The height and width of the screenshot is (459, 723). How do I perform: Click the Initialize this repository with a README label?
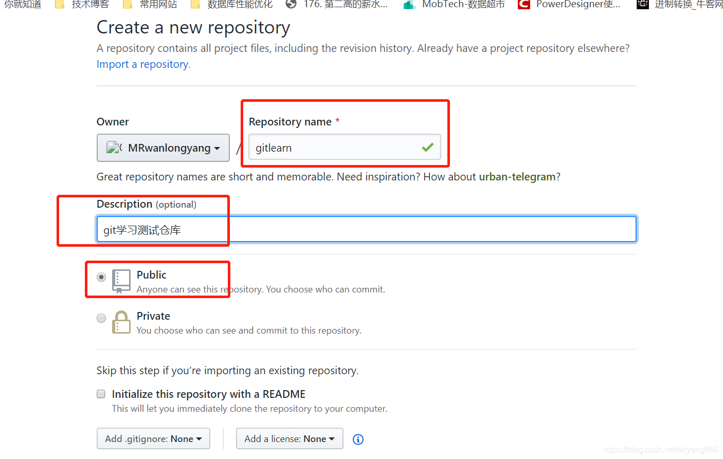(209, 394)
